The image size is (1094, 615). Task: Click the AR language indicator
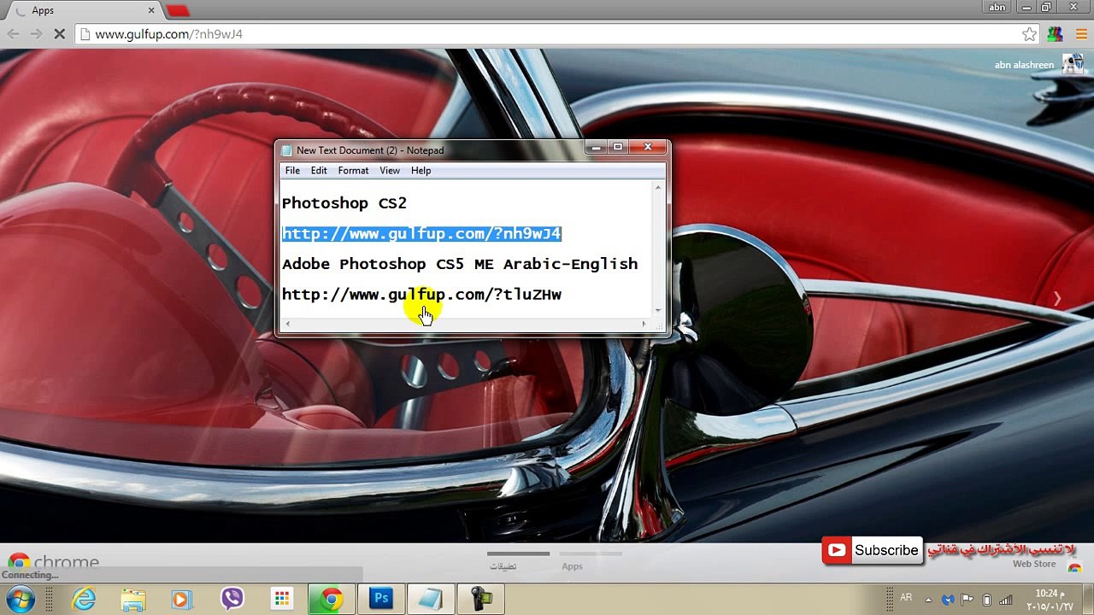point(906,598)
